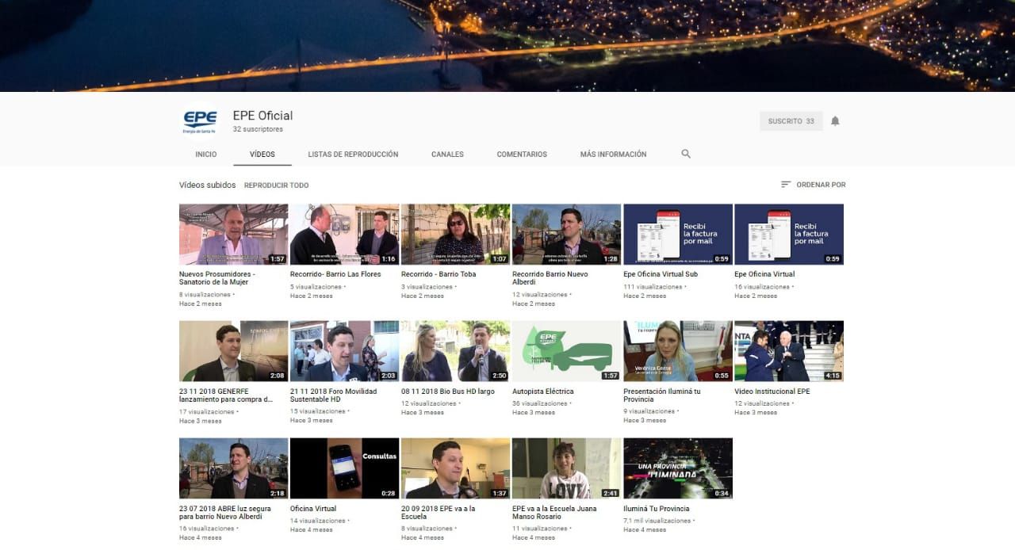The height and width of the screenshot is (550, 1015).
Task: Open the 08 11 2018 Bio Bus thumbnail
Action: (455, 351)
